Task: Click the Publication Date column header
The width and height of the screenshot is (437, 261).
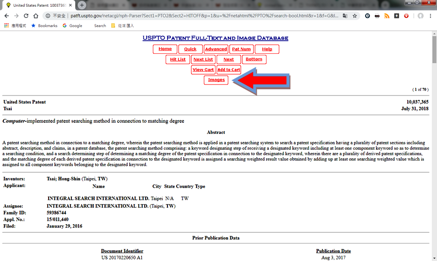Action: coord(333,251)
